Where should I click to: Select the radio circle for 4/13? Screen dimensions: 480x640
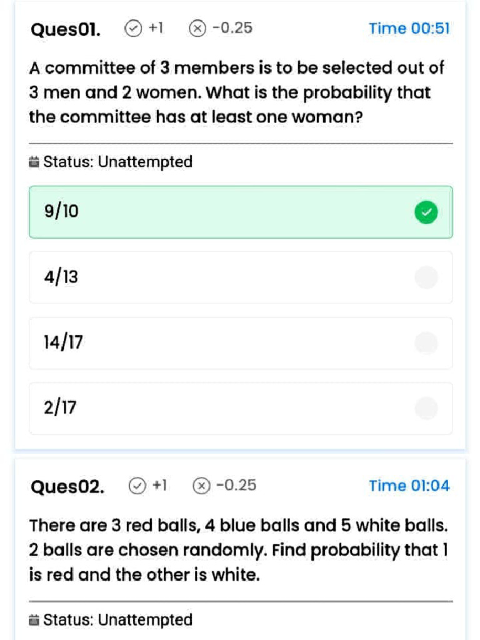(426, 277)
